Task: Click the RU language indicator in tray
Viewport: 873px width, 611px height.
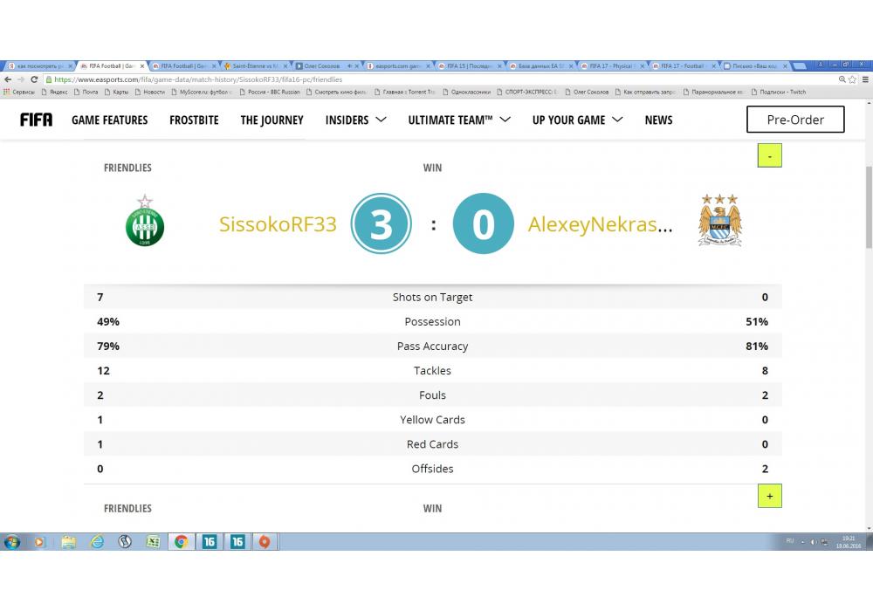Action: (789, 541)
